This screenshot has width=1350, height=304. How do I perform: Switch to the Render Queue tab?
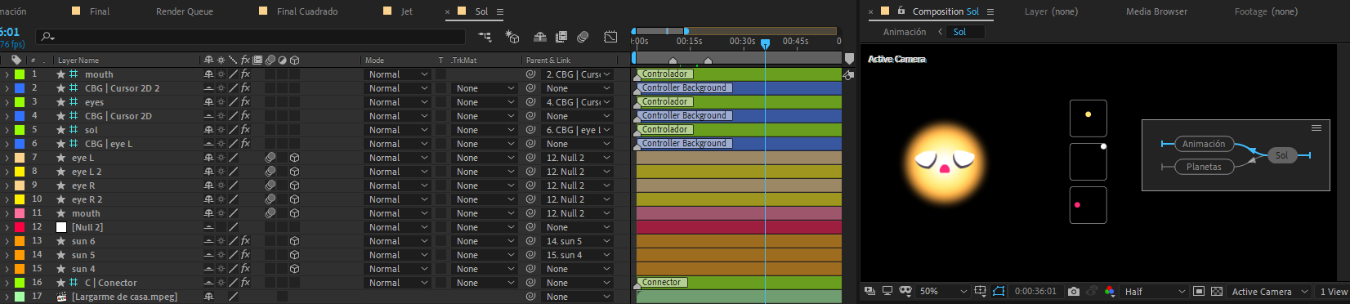(x=185, y=11)
